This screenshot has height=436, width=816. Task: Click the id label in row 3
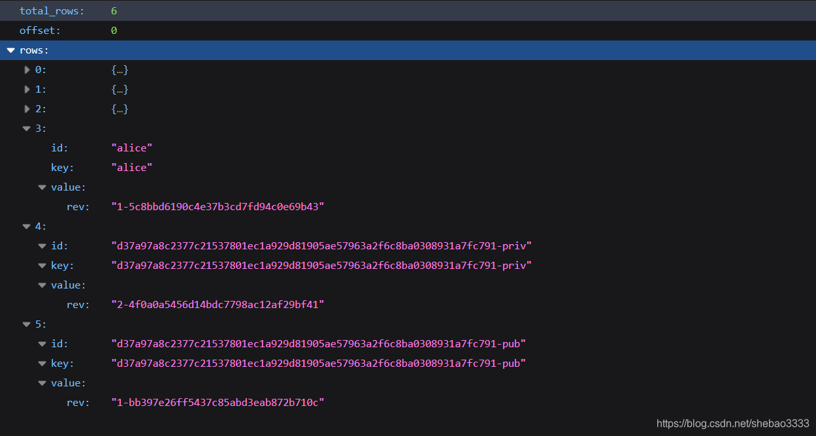(59, 148)
